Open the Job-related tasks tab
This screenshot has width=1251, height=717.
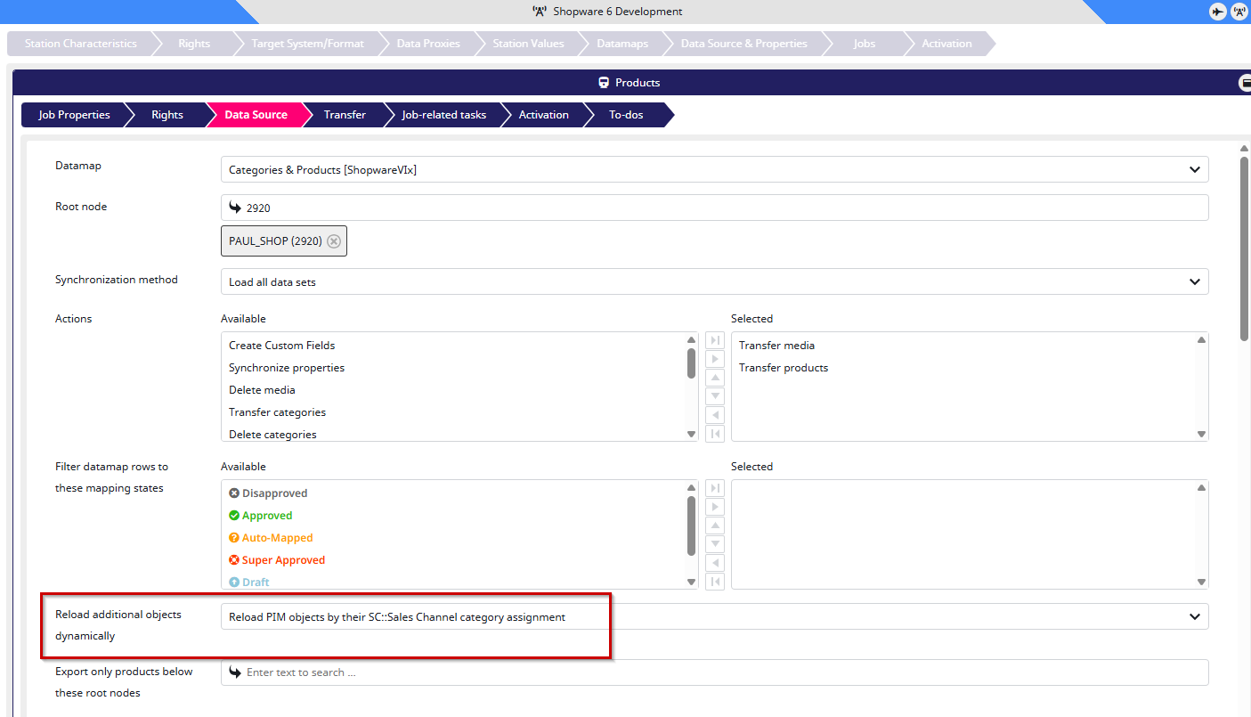click(x=443, y=115)
